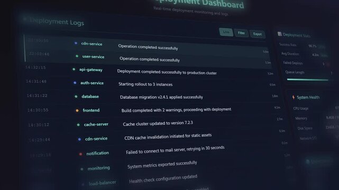
Task: Click 'Starting rollout to 3 instances' message
Action: click(145, 84)
